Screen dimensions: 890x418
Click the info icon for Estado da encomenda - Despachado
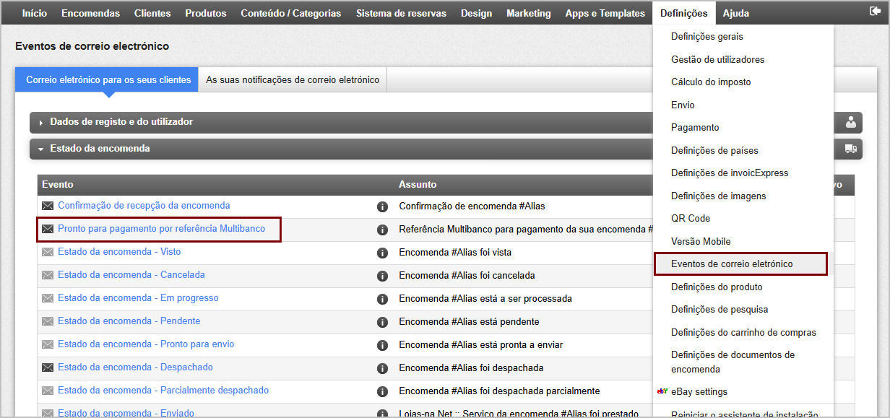tap(383, 368)
